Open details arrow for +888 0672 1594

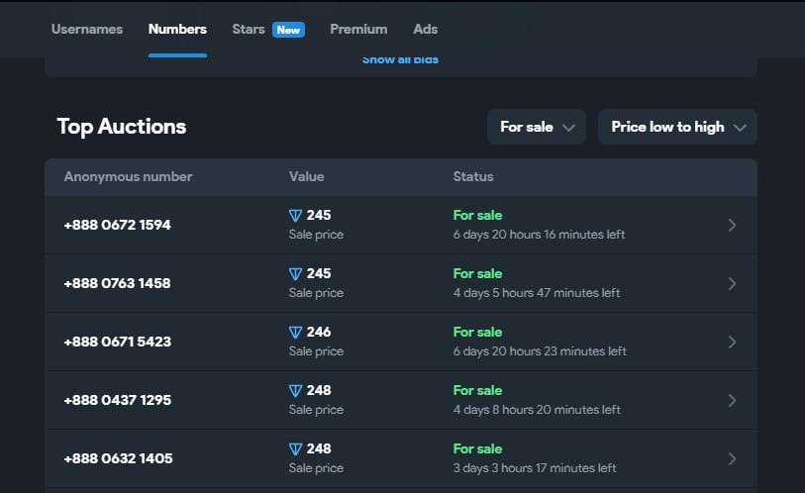point(732,225)
